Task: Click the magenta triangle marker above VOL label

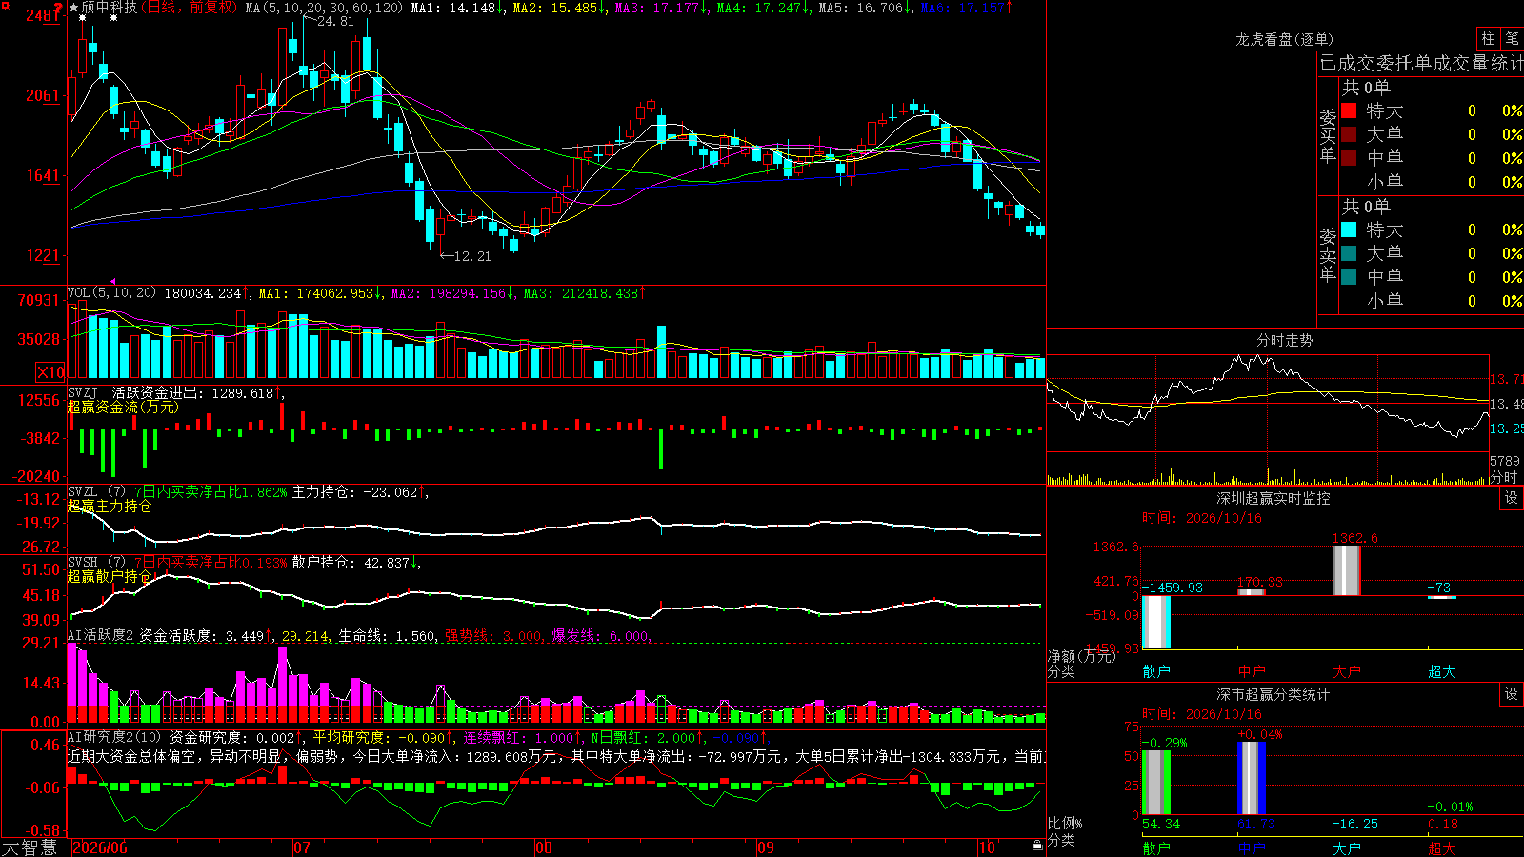Action: [113, 282]
